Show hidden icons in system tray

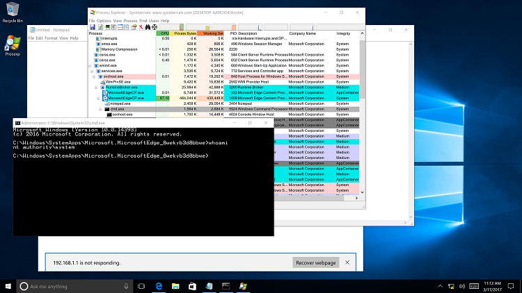click(440, 286)
